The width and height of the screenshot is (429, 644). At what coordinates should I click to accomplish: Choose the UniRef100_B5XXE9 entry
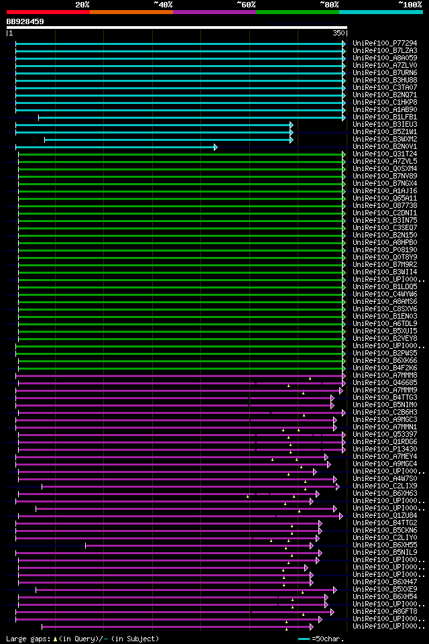385,590
